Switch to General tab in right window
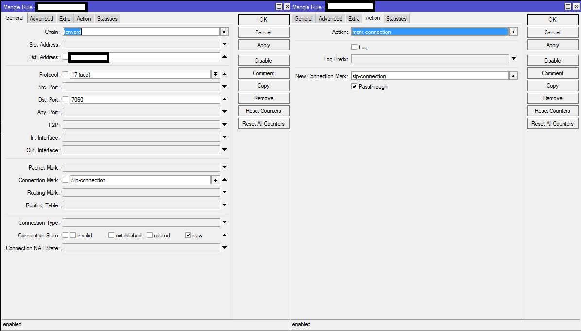Screen dimensions: 581x331 tap(304, 19)
